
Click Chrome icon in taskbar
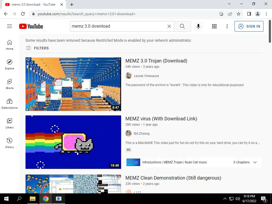[46, 199]
